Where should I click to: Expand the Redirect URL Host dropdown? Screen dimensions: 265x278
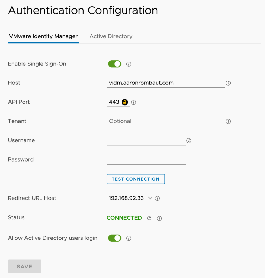[150, 198]
